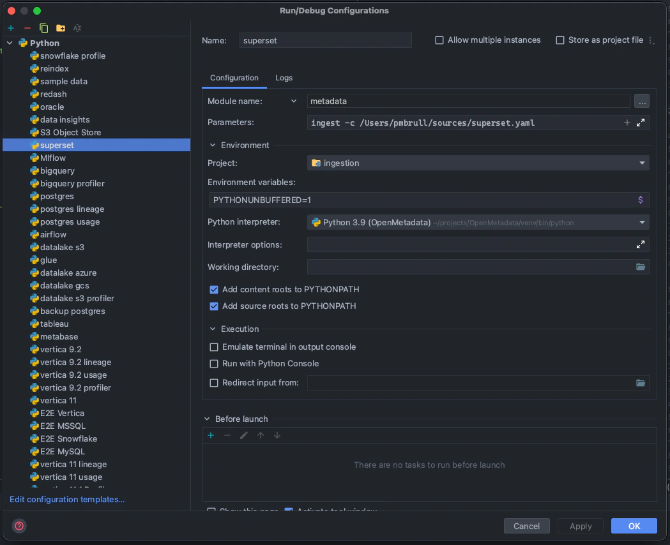This screenshot has width=670, height=545.
Task: Switch to the Configuration tab
Action: tap(236, 78)
